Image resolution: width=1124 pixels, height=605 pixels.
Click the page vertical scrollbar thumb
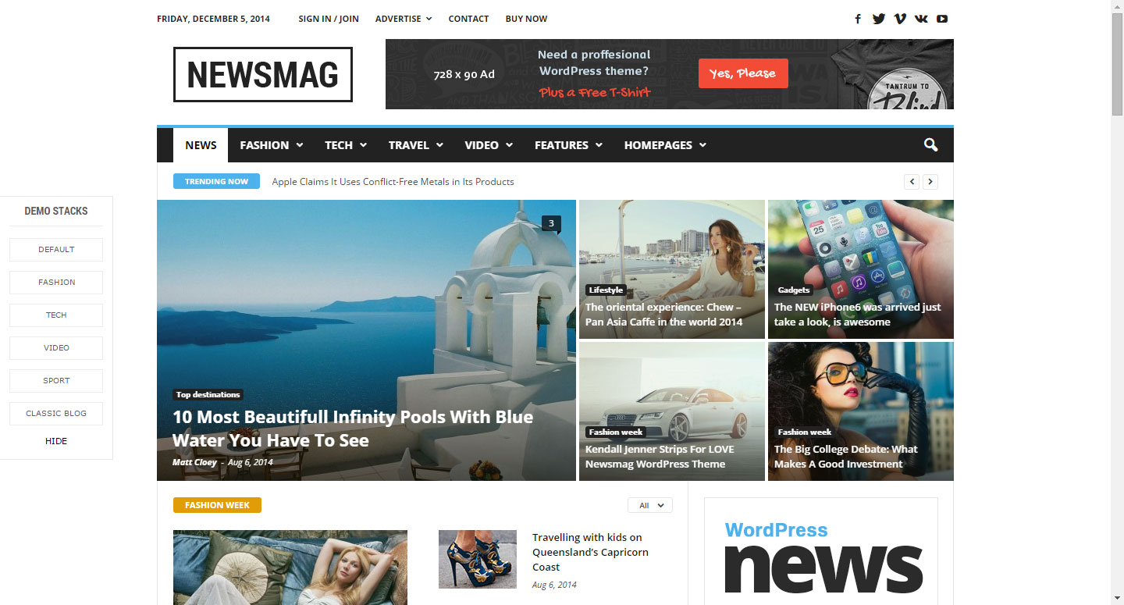click(1117, 64)
